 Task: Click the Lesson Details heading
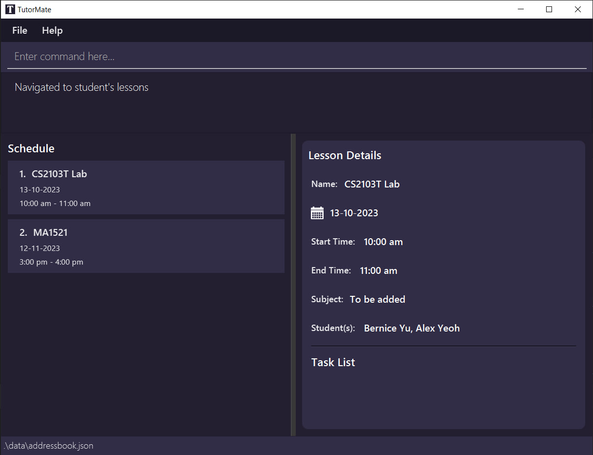[x=345, y=155]
